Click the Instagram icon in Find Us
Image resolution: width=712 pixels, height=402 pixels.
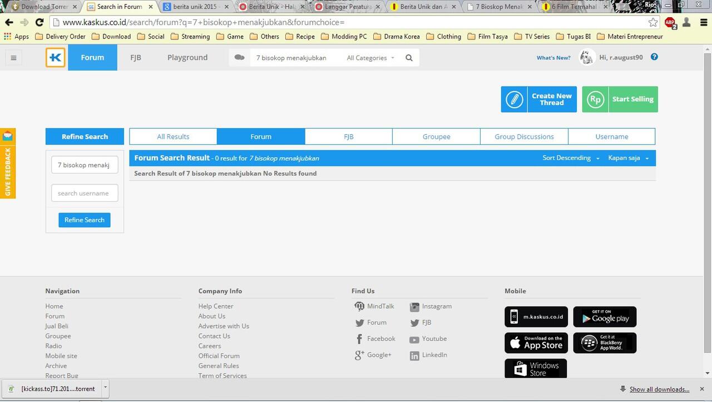[x=414, y=306]
